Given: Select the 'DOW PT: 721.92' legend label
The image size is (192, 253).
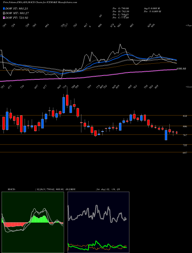Looking at the screenshot, I should click(17, 18).
